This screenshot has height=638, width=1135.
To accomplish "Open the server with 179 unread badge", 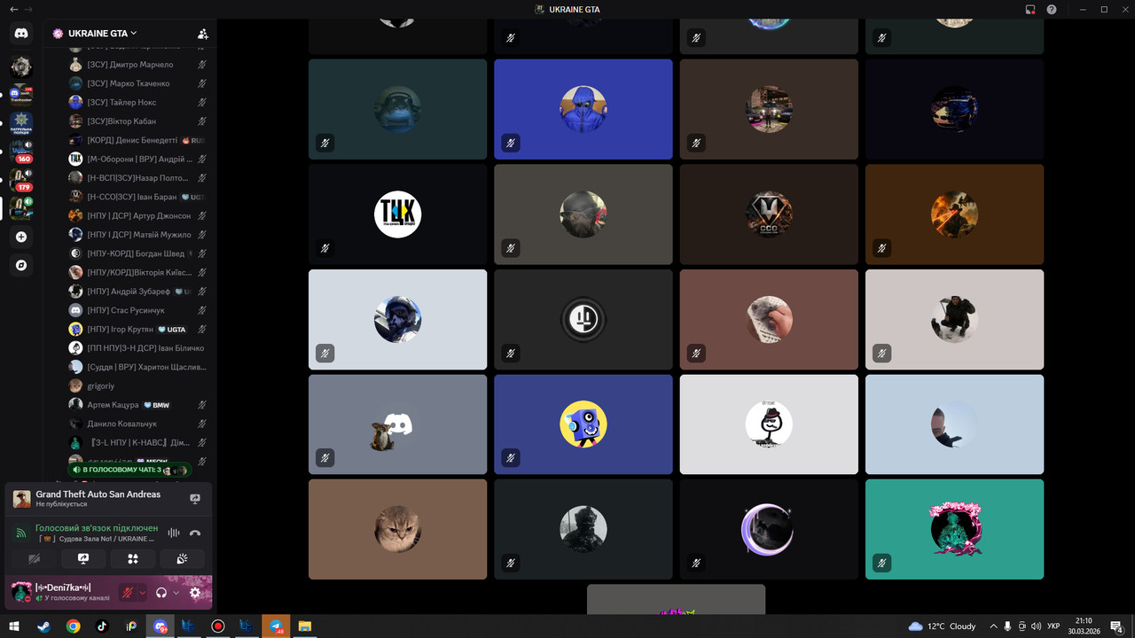I will click(21, 178).
